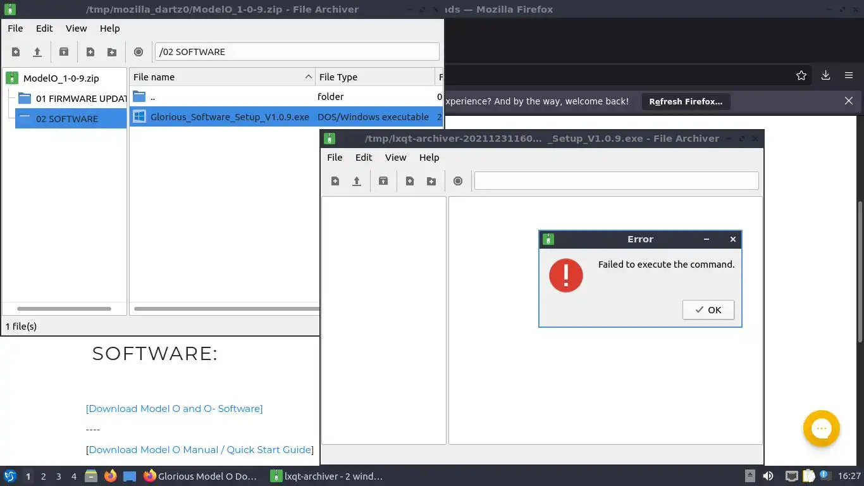864x486 pixels.
Task: Click update notifier icon in system tray
Action: click(x=825, y=476)
